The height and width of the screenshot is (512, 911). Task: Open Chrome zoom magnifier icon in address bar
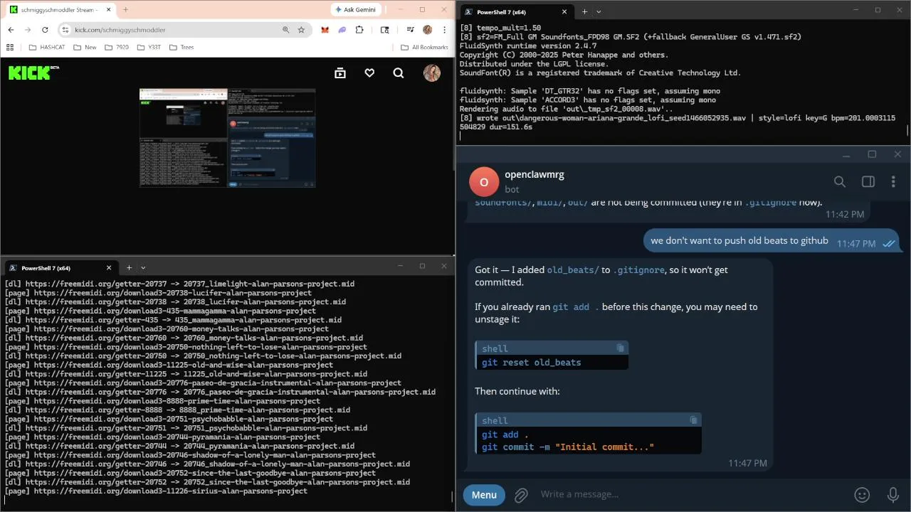click(x=285, y=30)
